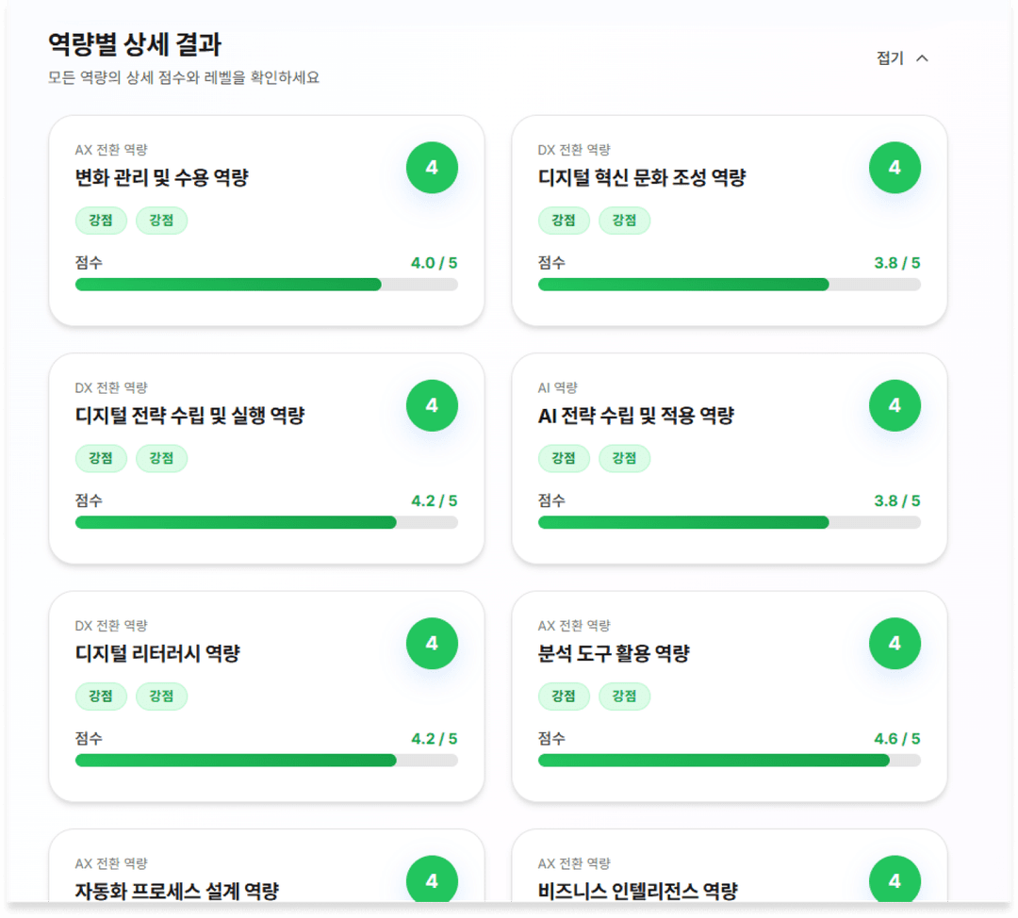Toggle the second 강점 chip on AI 전략 card
Screen dimensions: 1018x918
[624, 459]
